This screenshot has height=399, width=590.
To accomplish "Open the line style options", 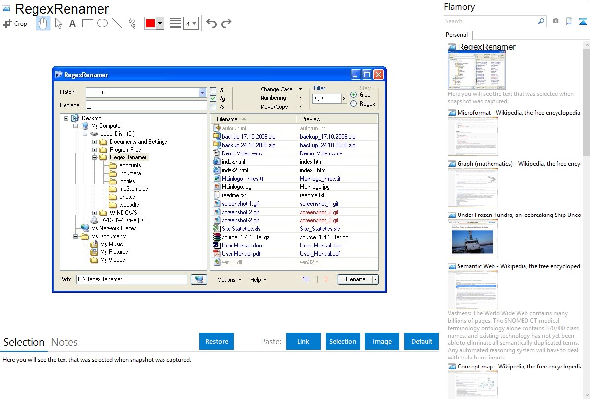I will 176,23.
